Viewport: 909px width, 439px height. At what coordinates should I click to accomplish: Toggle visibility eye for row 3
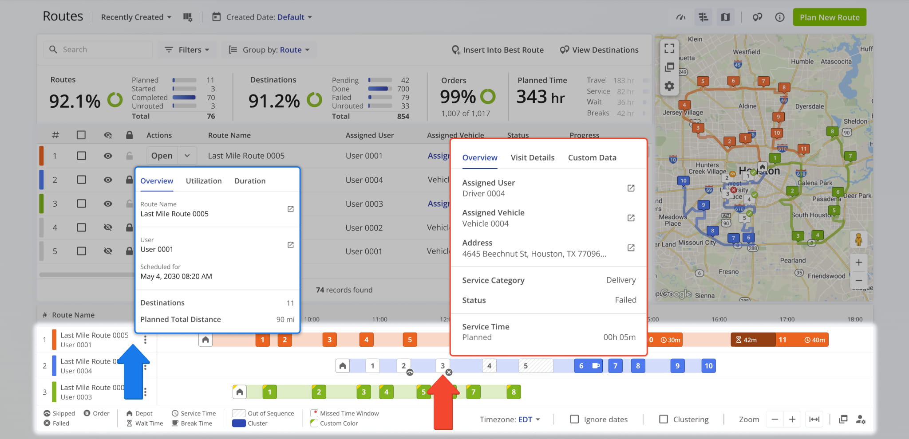tap(108, 204)
